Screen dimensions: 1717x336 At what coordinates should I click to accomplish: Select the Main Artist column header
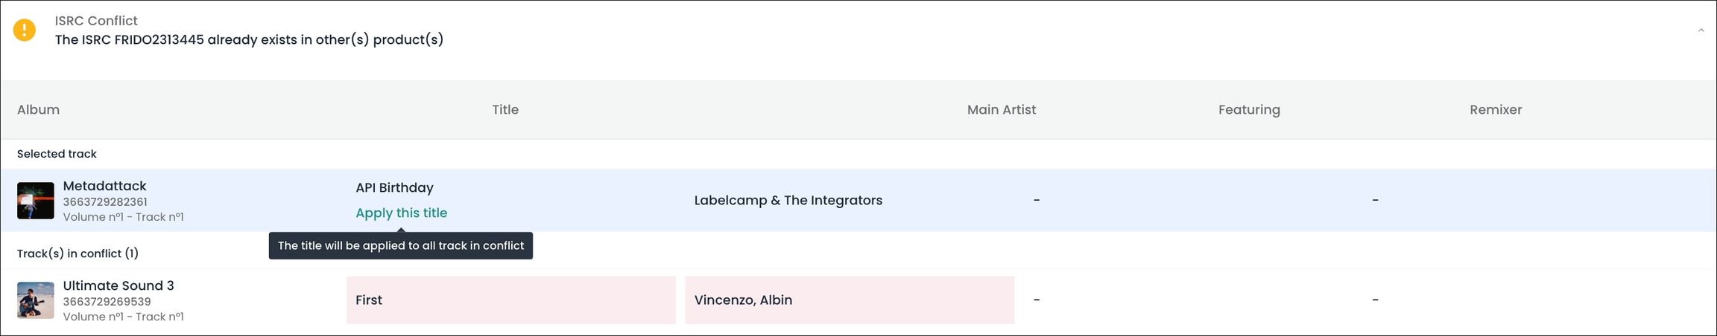coord(1001,110)
